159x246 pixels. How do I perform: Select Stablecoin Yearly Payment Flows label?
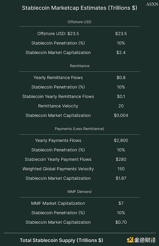click(58, 159)
